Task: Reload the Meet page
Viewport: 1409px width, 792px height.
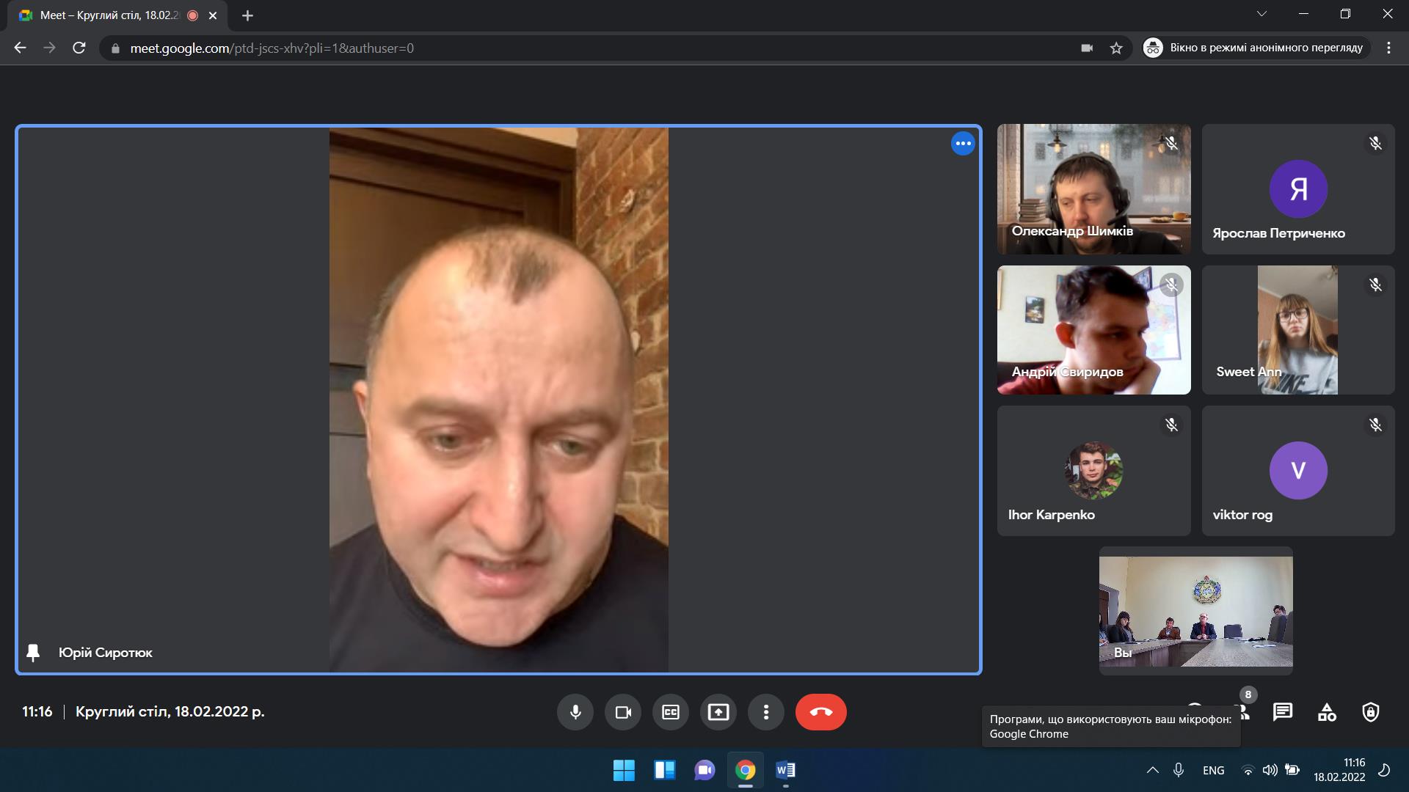Action: (79, 48)
